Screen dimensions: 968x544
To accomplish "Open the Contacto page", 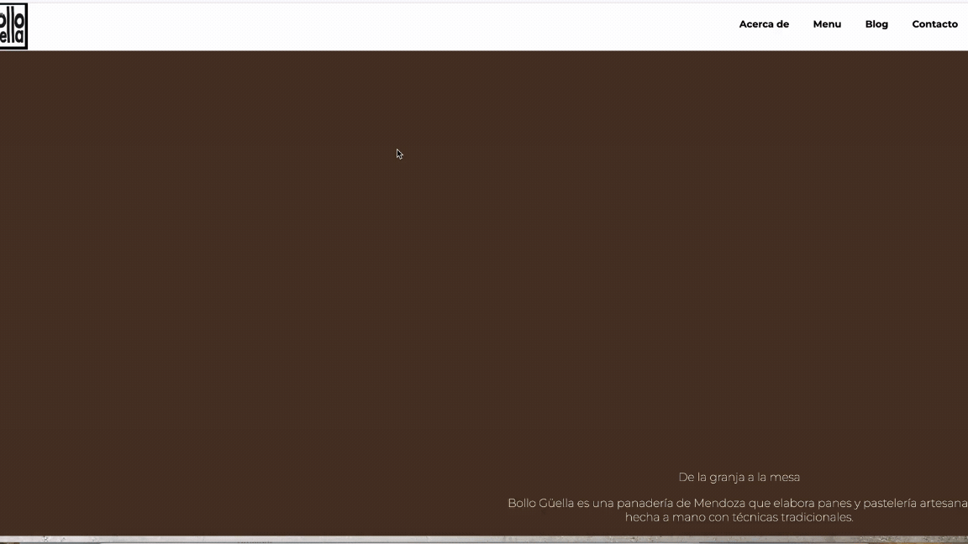I will pos(934,24).
